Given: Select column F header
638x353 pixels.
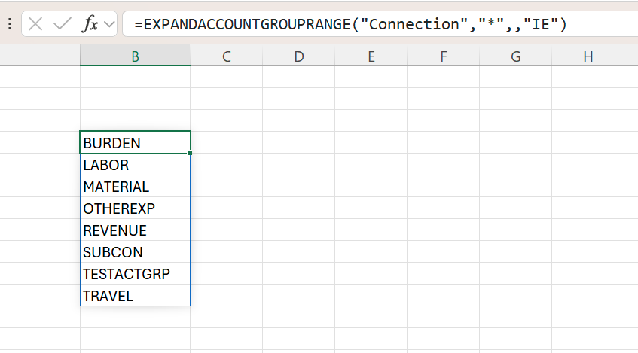Looking at the screenshot, I should click(x=444, y=56).
